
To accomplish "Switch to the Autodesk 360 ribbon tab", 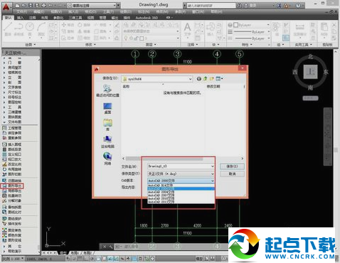I will point(147,18).
